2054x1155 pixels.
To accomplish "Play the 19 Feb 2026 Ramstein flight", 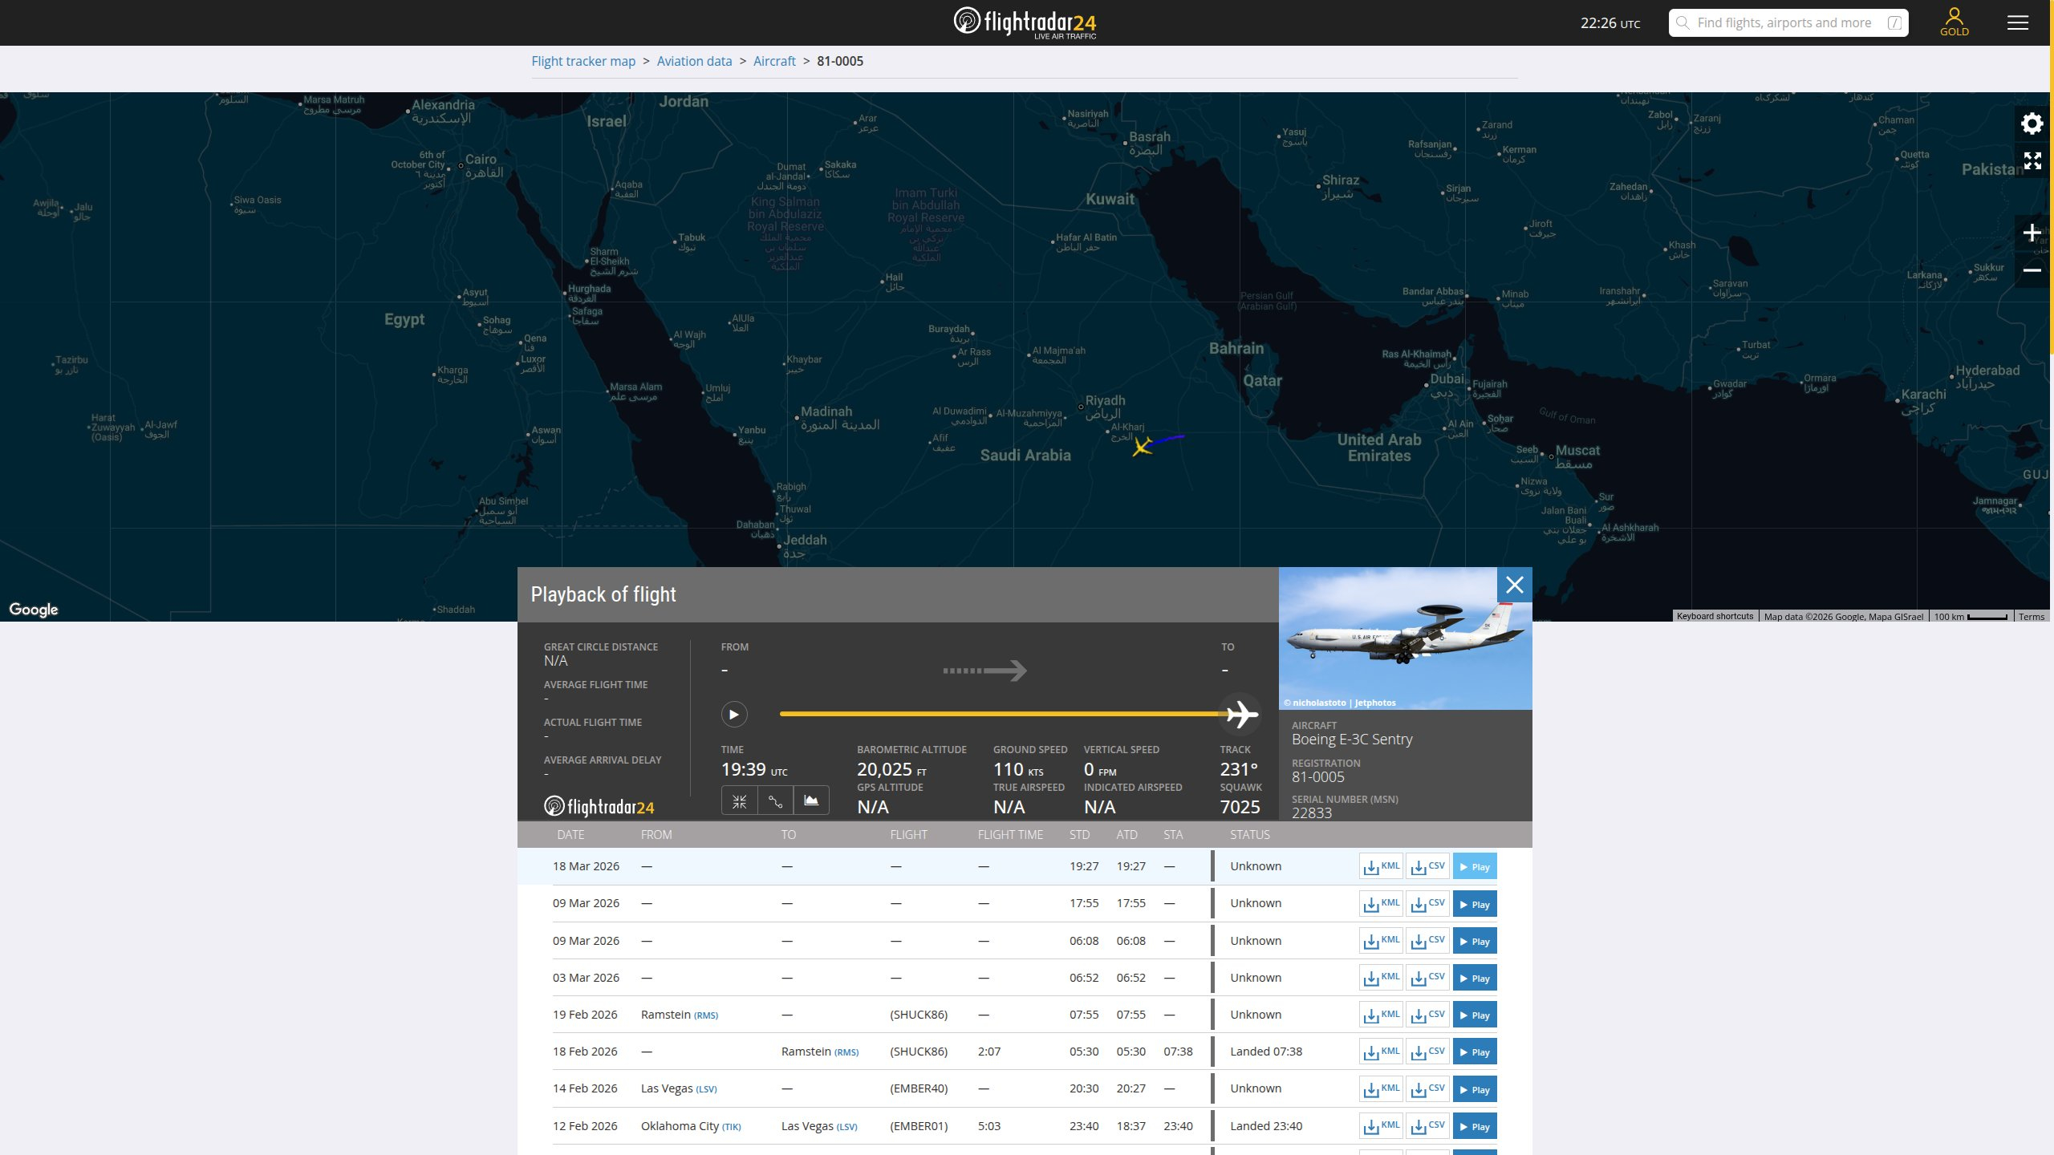I will (x=1474, y=1015).
